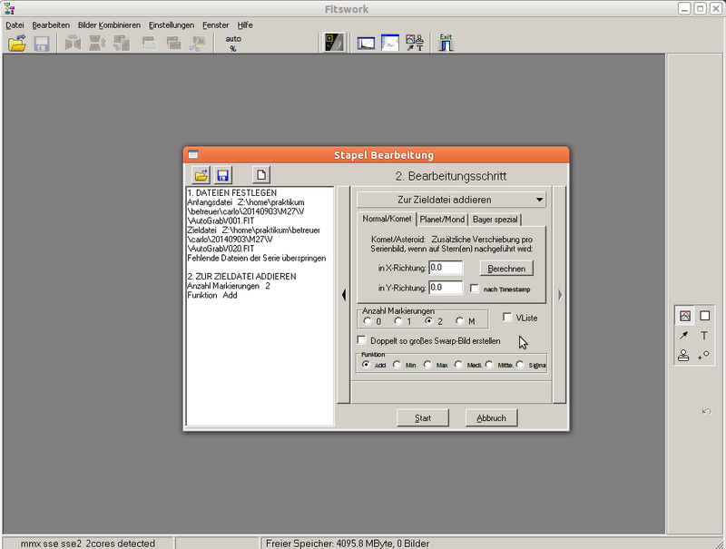Save the batch settings with the disk icon
Viewport: 726px width, 549px height.
[221, 174]
